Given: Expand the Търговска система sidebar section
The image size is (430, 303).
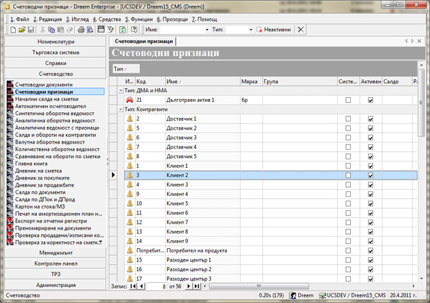Looking at the screenshot, I should [55, 53].
